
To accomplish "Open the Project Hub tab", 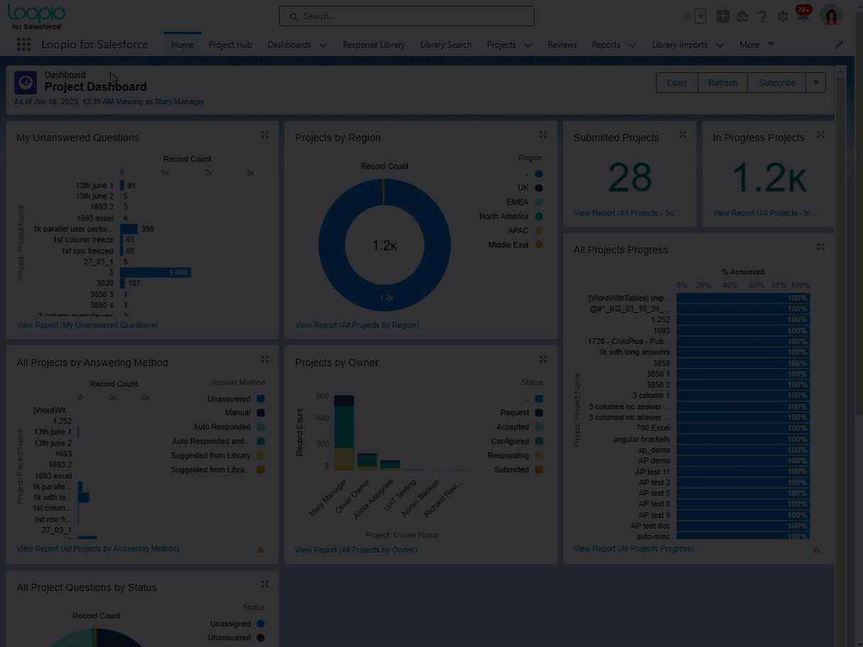I will [231, 45].
